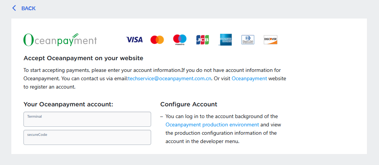The width and height of the screenshot is (379, 165).
Task: Click the Oceanpayment logo
Action: pyautogui.click(x=60, y=39)
